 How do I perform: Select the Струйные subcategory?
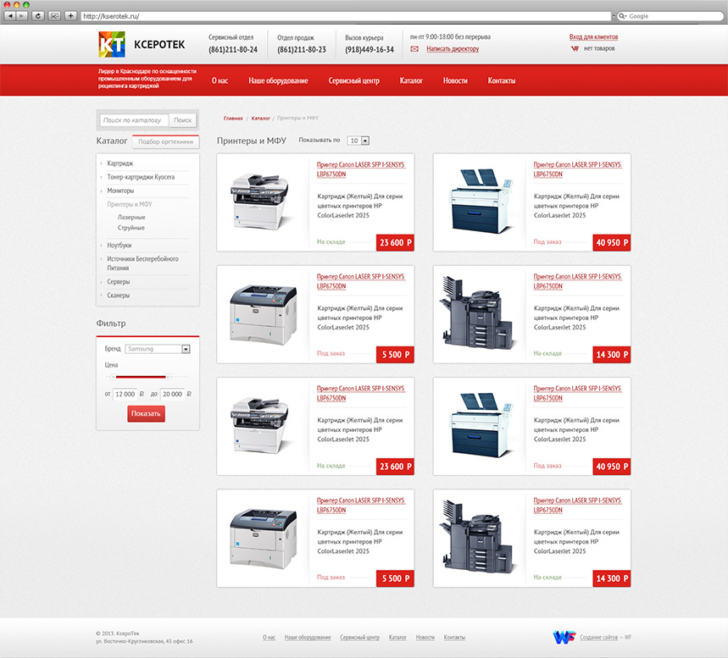point(131,228)
